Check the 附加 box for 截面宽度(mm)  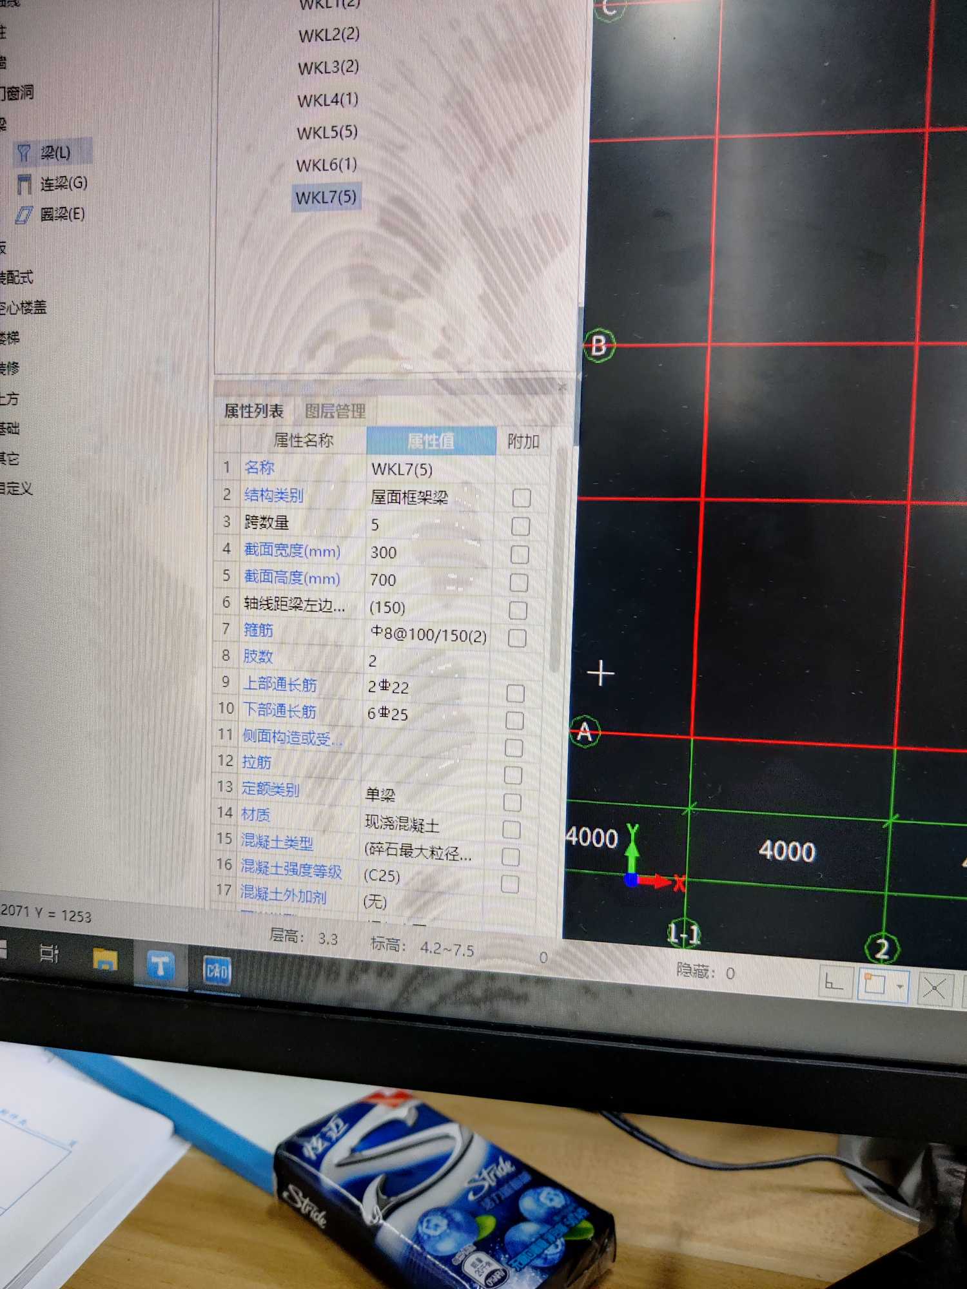520,554
